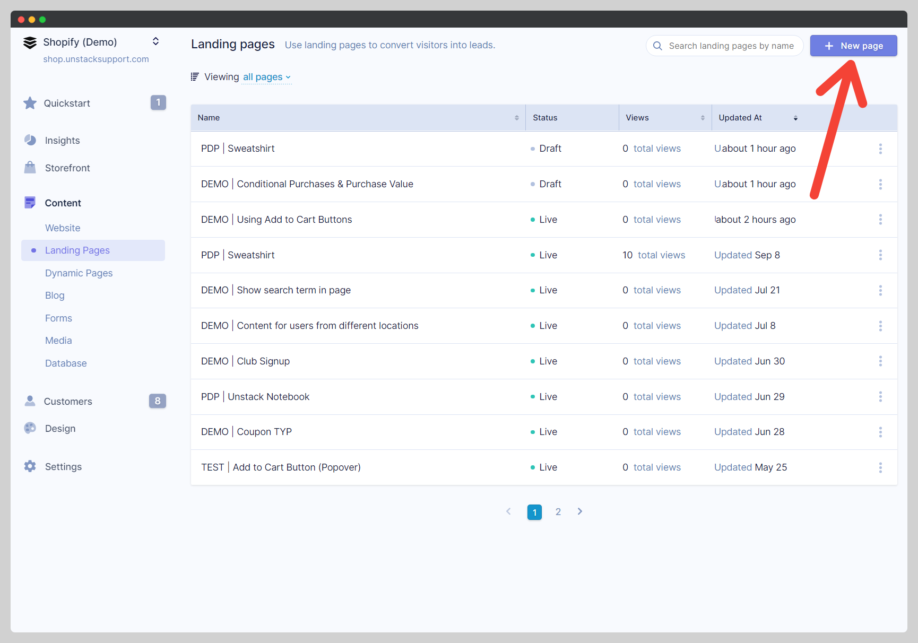Click the Quickstart star icon
The width and height of the screenshot is (918, 643).
[x=30, y=103]
